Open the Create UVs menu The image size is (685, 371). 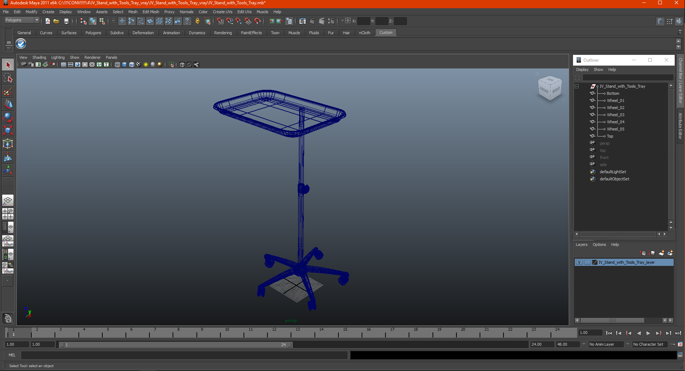223,12
